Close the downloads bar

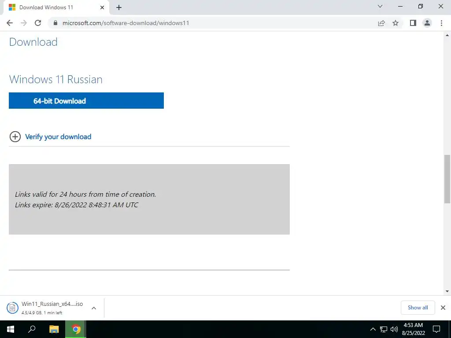click(443, 308)
